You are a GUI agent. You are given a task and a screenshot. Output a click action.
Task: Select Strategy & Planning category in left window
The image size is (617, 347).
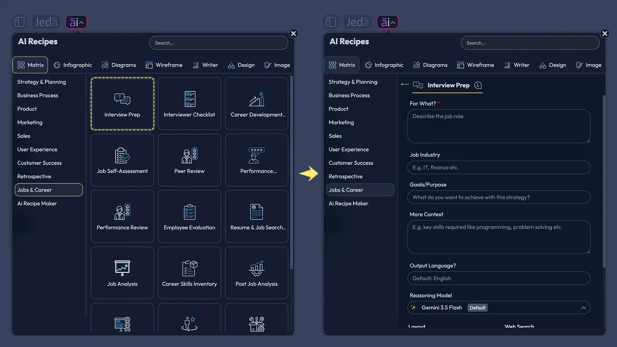pos(41,82)
